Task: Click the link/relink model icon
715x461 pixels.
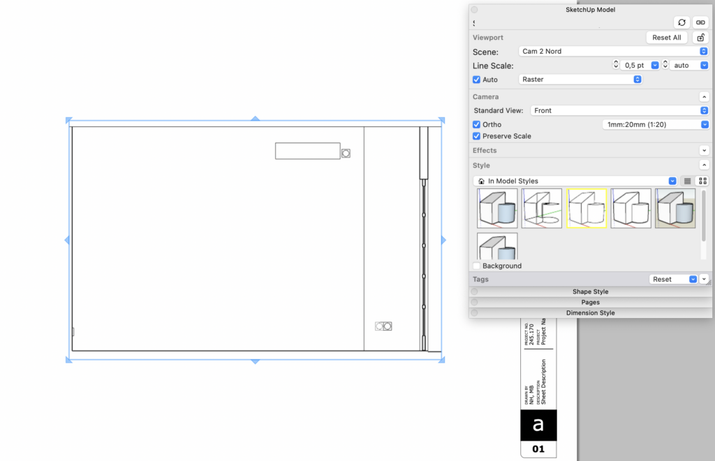Action: pos(700,22)
